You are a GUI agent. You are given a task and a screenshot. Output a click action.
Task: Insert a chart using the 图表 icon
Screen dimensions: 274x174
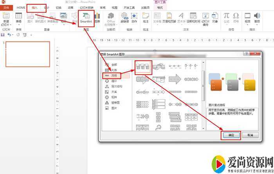(97, 18)
